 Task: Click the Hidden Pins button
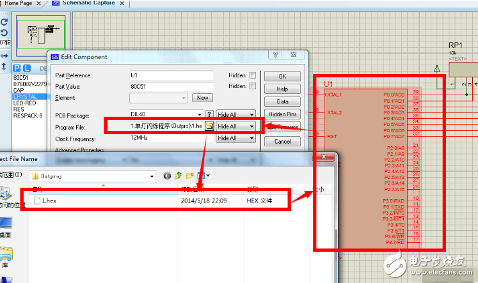[282, 114]
